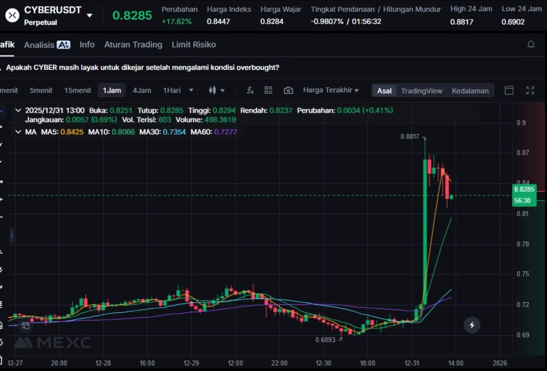The height and width of the screenshot is (371, 547).
Task: Go to the Limit Risiko tab
Action: click(x=193, y=45)
